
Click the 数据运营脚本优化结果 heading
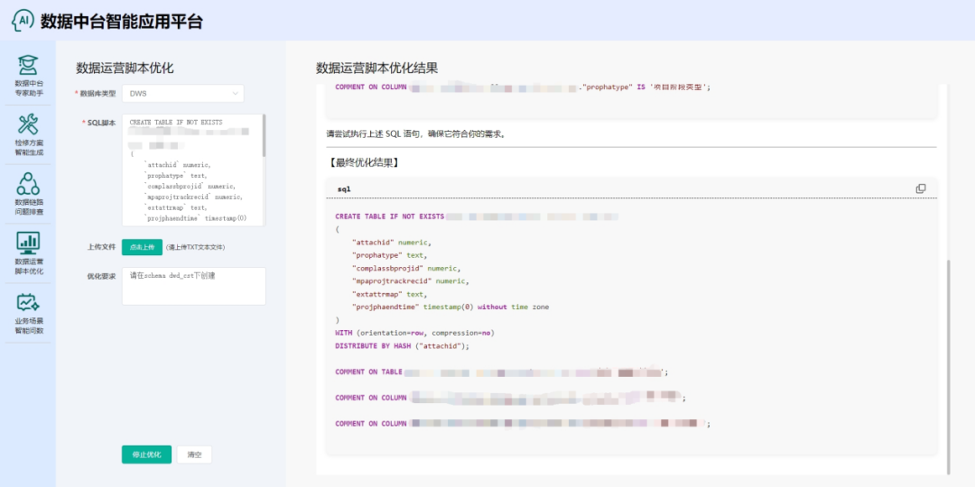click(x=376, y=69)
